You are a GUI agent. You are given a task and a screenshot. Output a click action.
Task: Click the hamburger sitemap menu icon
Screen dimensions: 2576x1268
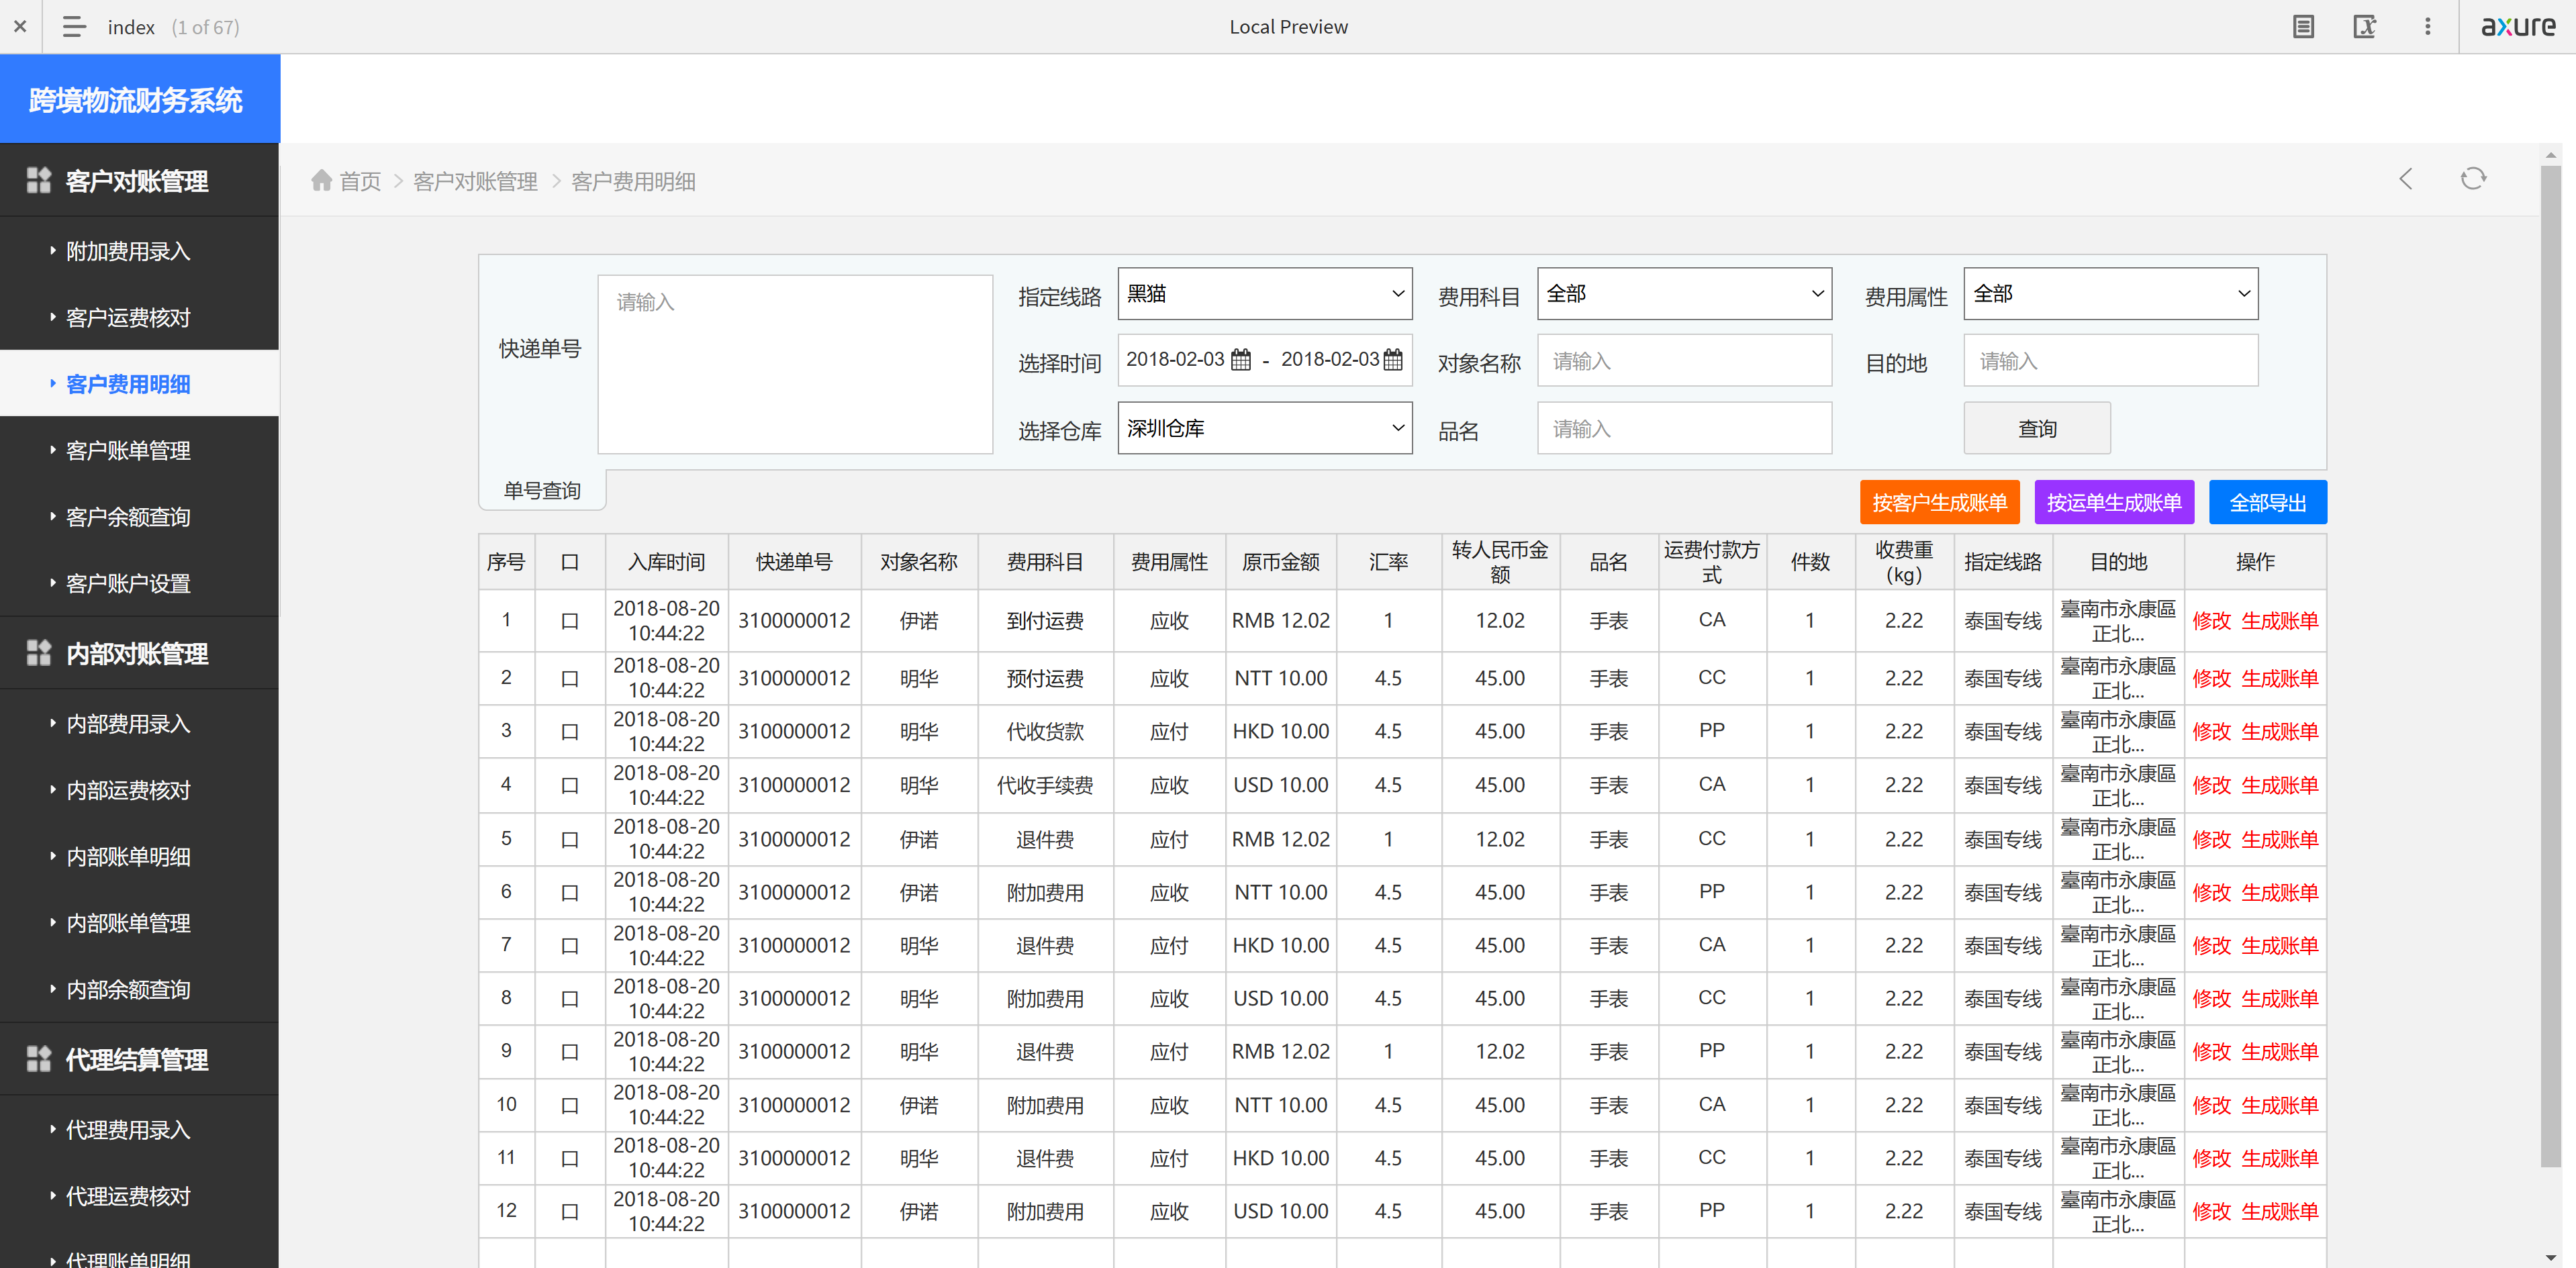click(73, 27)
